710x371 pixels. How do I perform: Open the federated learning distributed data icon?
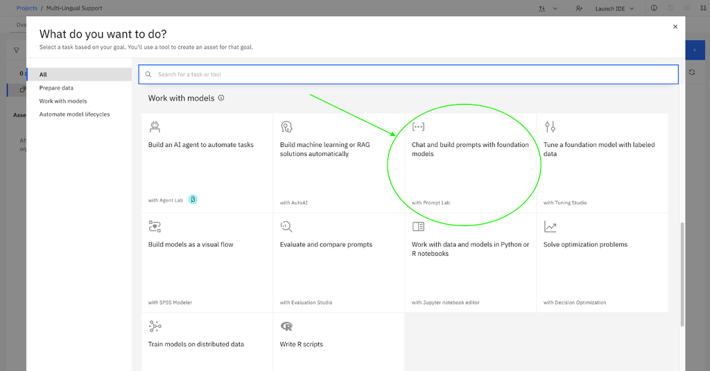155,326
